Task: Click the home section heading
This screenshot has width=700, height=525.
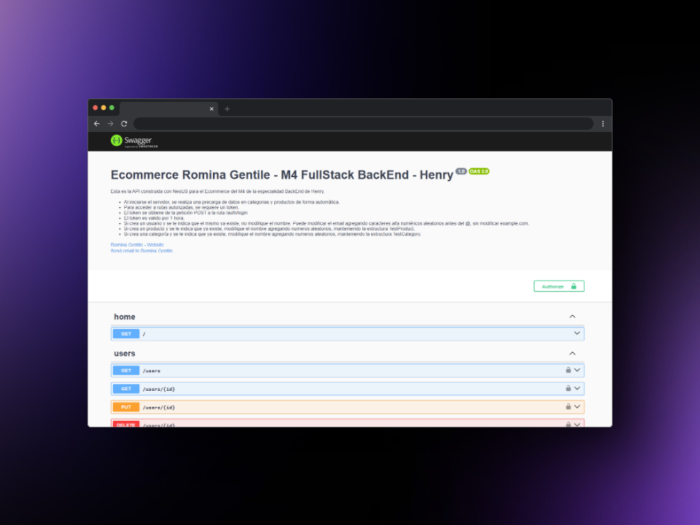Action: click(125, 317)
